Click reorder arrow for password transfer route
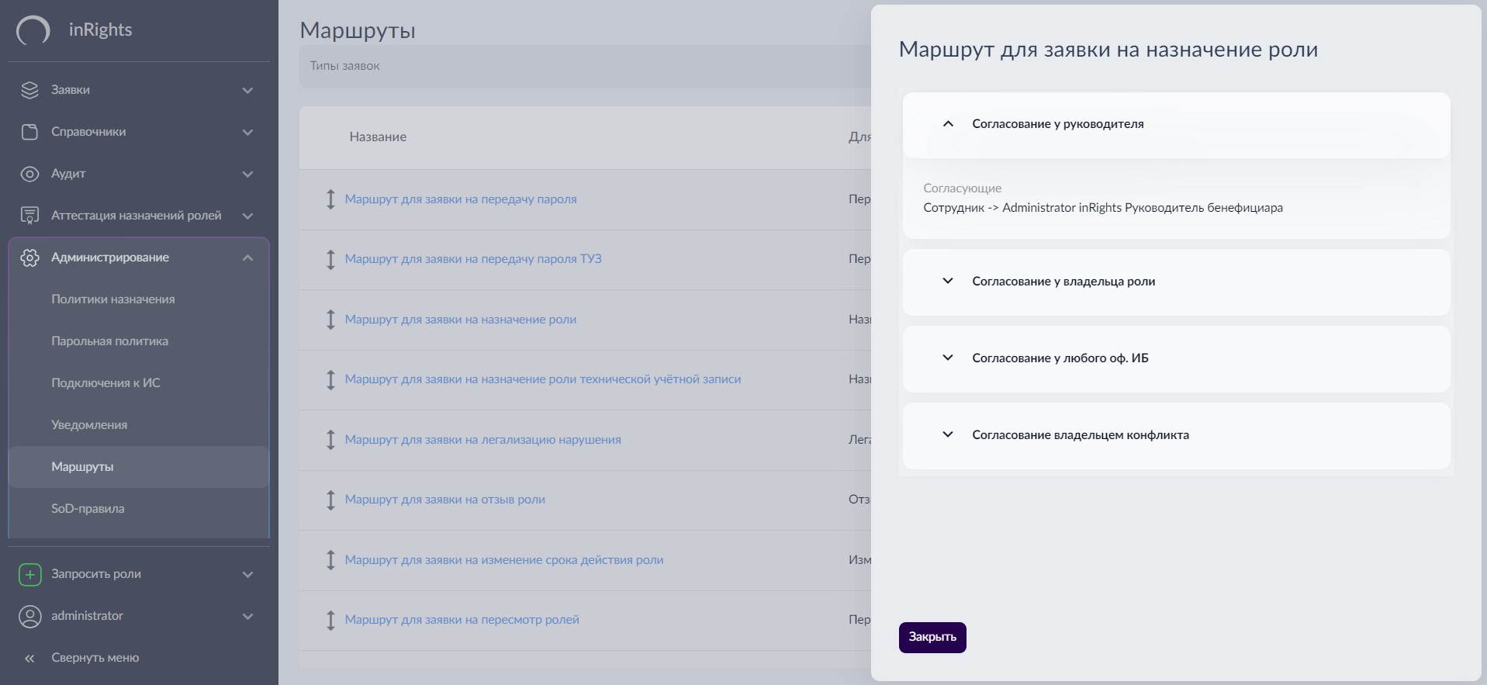 (330, 199)
